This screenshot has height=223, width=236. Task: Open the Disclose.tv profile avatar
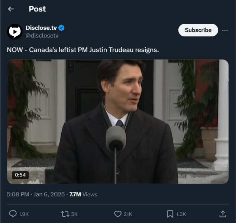(x=15, y=32)
